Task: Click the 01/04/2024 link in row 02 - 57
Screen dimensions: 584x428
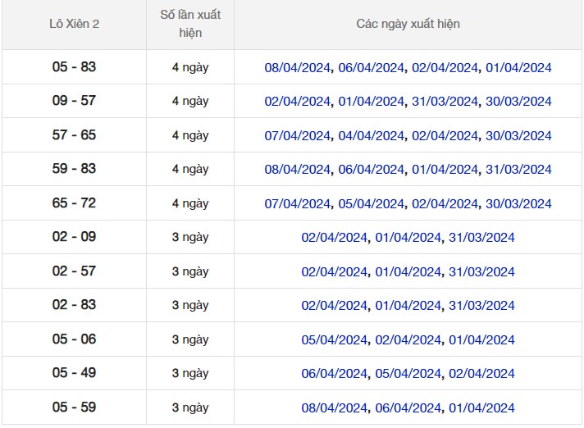Action: pos(408,272)
